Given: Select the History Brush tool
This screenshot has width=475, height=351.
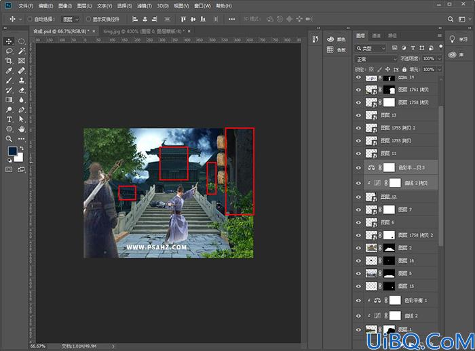Looking at the screenshot, I should click(x=9, y=90).
